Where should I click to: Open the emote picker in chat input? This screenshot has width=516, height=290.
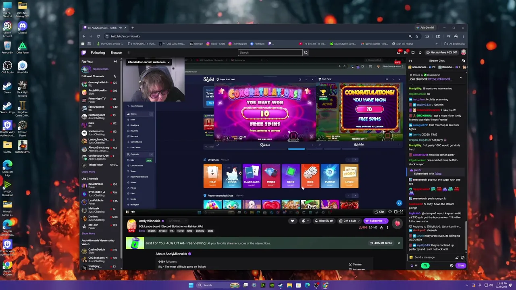coord(462,257)
